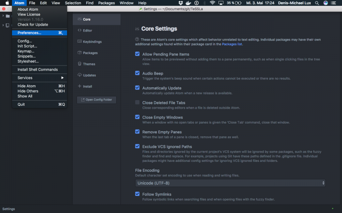Click the battery status icon
Screen dimensions: 342x213
[x=239, y=3]
